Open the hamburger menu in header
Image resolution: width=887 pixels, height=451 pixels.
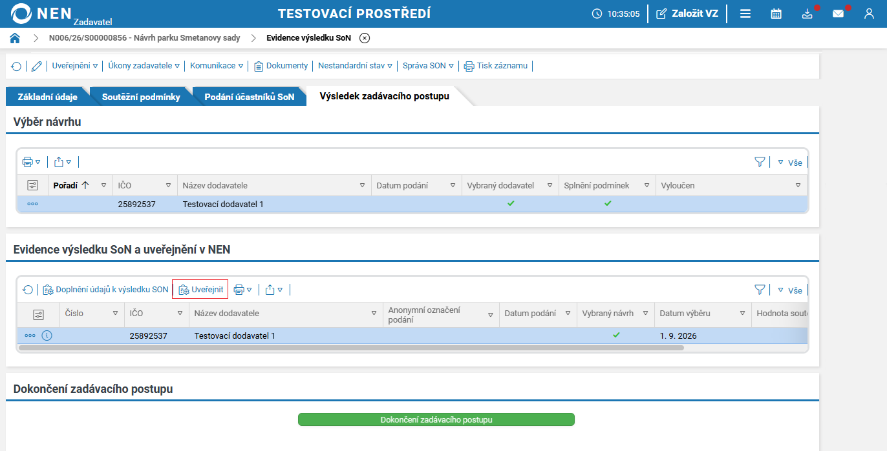click(x=745, y=14)
